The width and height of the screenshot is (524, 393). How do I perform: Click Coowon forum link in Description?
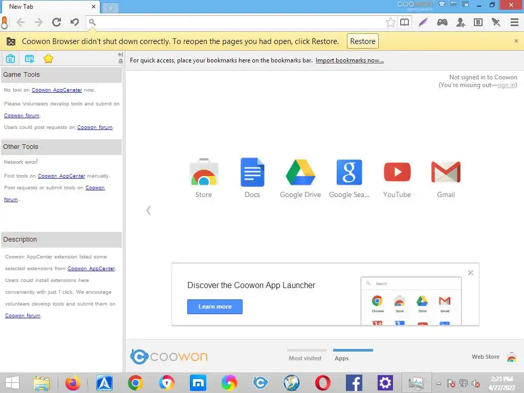coord(23,315)
